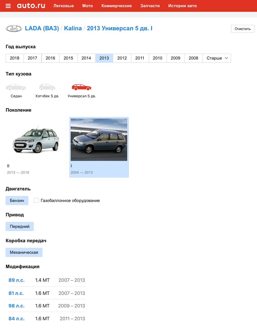The height and width of the screenshot is (330, 257).
Task: Choose generation II thumbnail (2013 — 2018)
Action: (35, 147)
